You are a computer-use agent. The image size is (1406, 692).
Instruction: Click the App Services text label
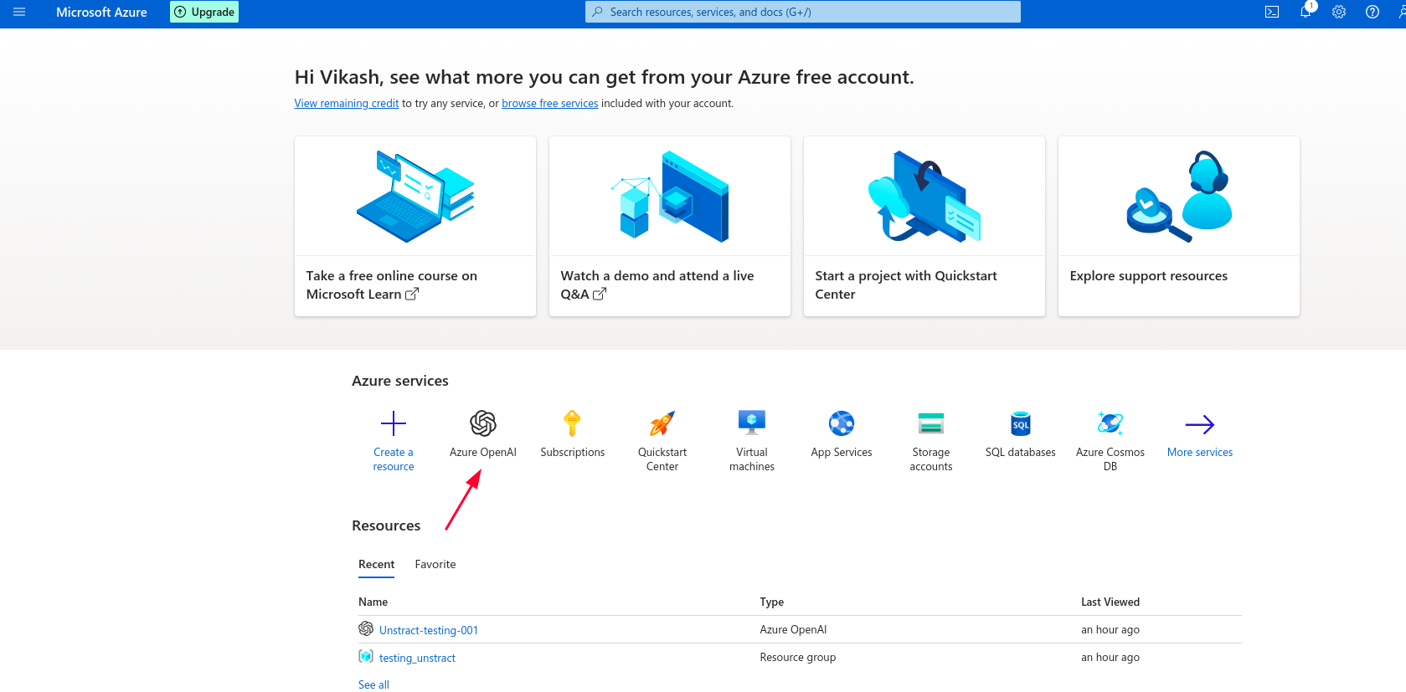tap(842, 453)
